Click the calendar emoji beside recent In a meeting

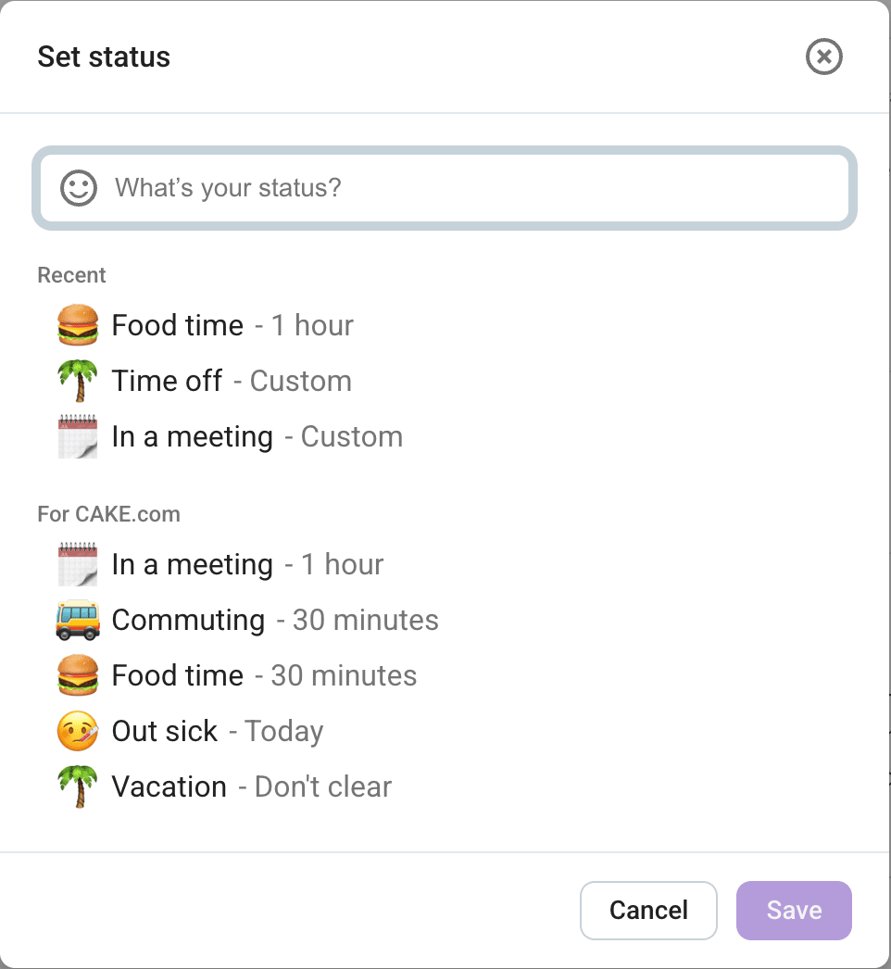78,435
